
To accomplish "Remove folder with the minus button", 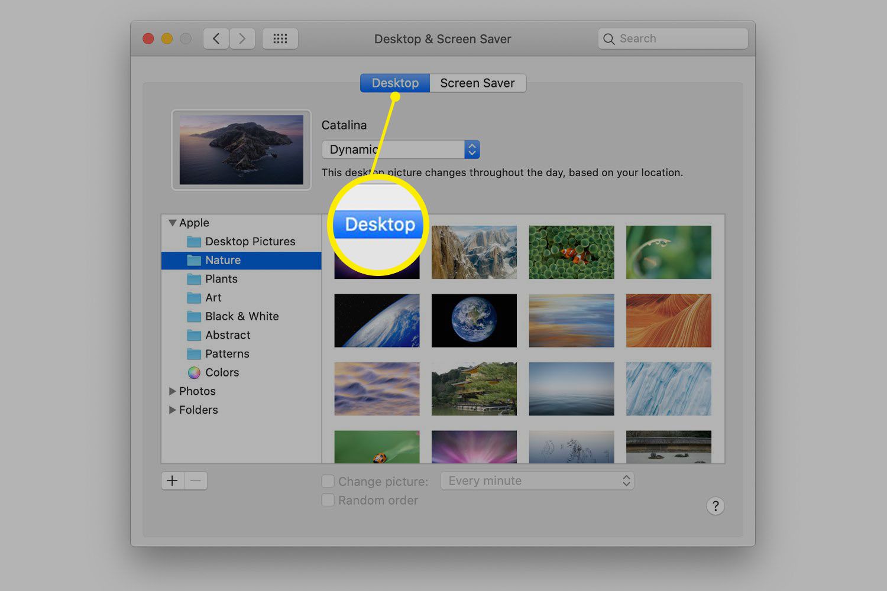I will pyautogui.click(x=196, y=480).
